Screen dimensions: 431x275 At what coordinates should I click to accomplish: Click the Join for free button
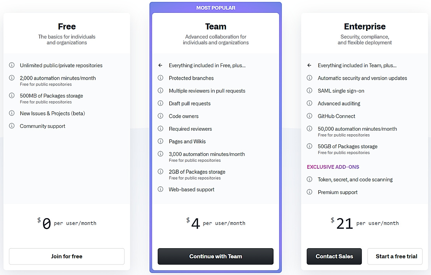click(66, 256)
